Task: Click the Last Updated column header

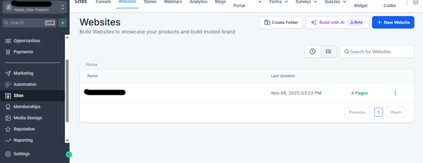Action: point(283,76)
